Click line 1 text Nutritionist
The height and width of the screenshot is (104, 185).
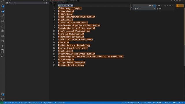[x=66, y=5]
